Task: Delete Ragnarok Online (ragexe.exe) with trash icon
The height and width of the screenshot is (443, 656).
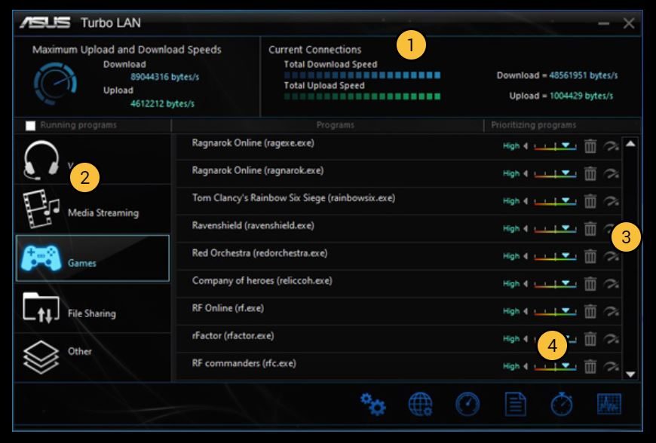Action: (590, 146)
